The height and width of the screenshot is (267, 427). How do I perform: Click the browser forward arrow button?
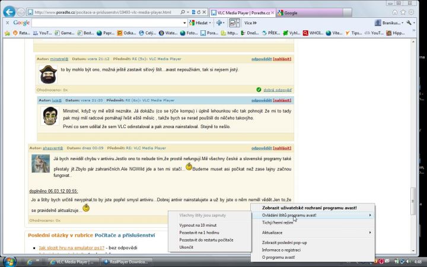[x=21, y=12]
